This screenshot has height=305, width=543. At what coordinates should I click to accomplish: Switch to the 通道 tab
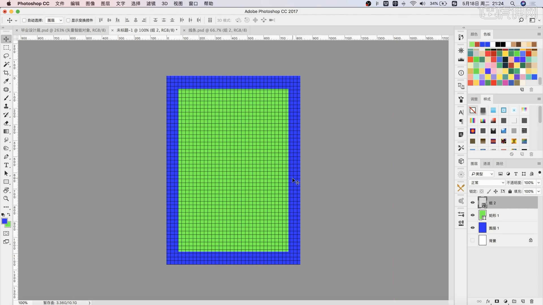[x=487, y=164]
